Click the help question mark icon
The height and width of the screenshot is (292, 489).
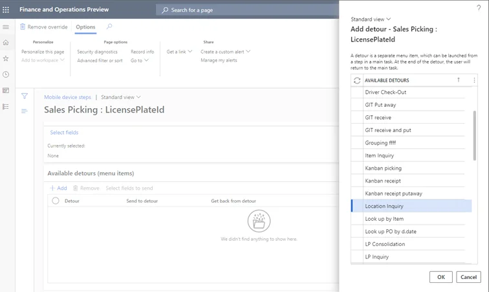click(479, 8)
